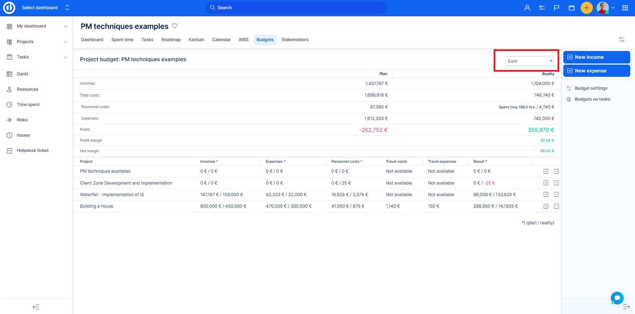This screenshot has width=635, height=314.
Task: Open the chat support bubble
Action: (x=617, y=298)
